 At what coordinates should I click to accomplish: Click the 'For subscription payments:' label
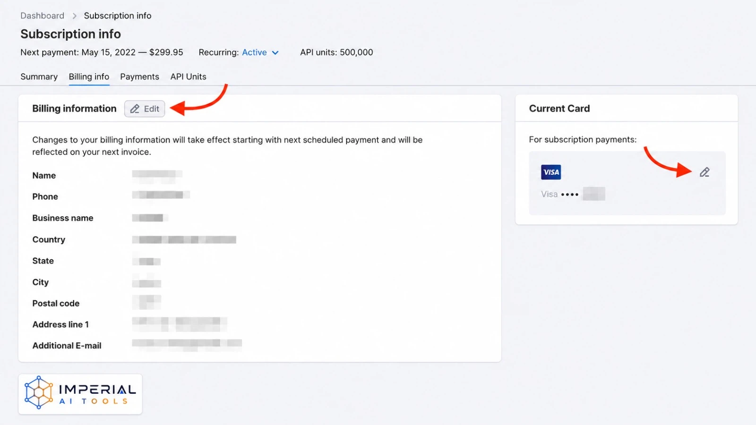click(x=583, y=140)
